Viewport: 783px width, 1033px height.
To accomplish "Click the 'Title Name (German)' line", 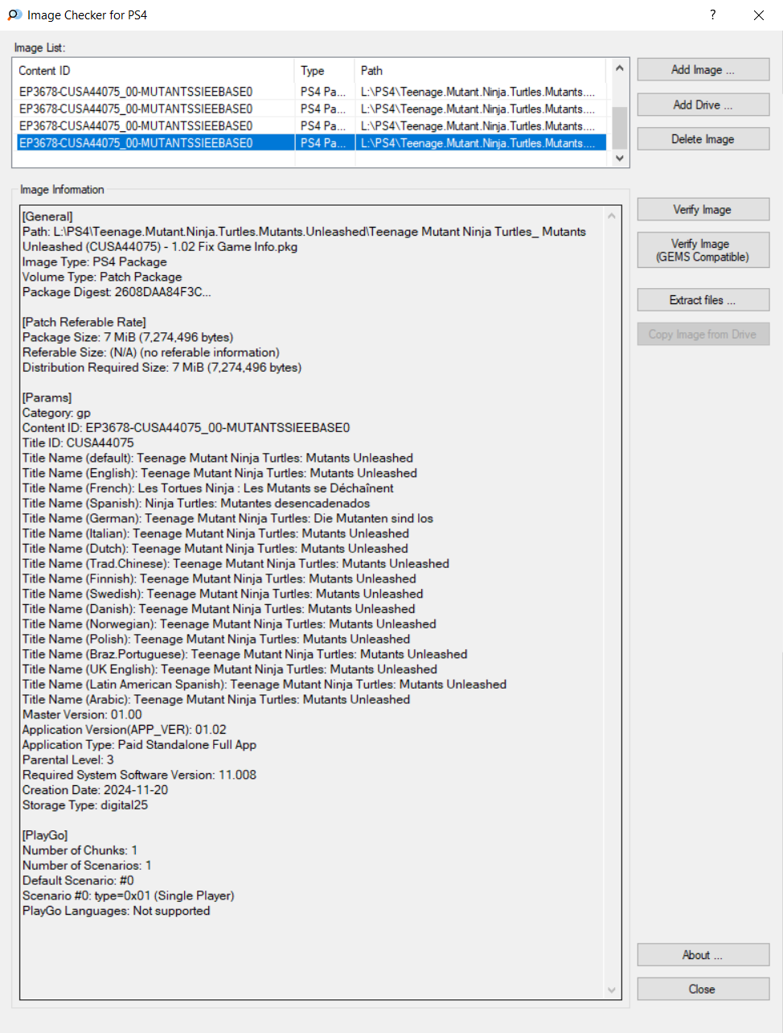I will (228, 518).
